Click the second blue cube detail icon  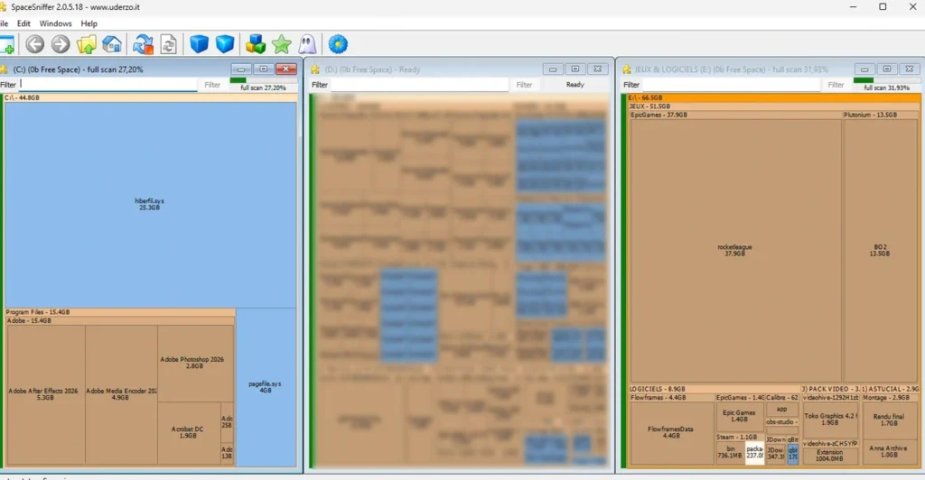(x=225, y=44)
